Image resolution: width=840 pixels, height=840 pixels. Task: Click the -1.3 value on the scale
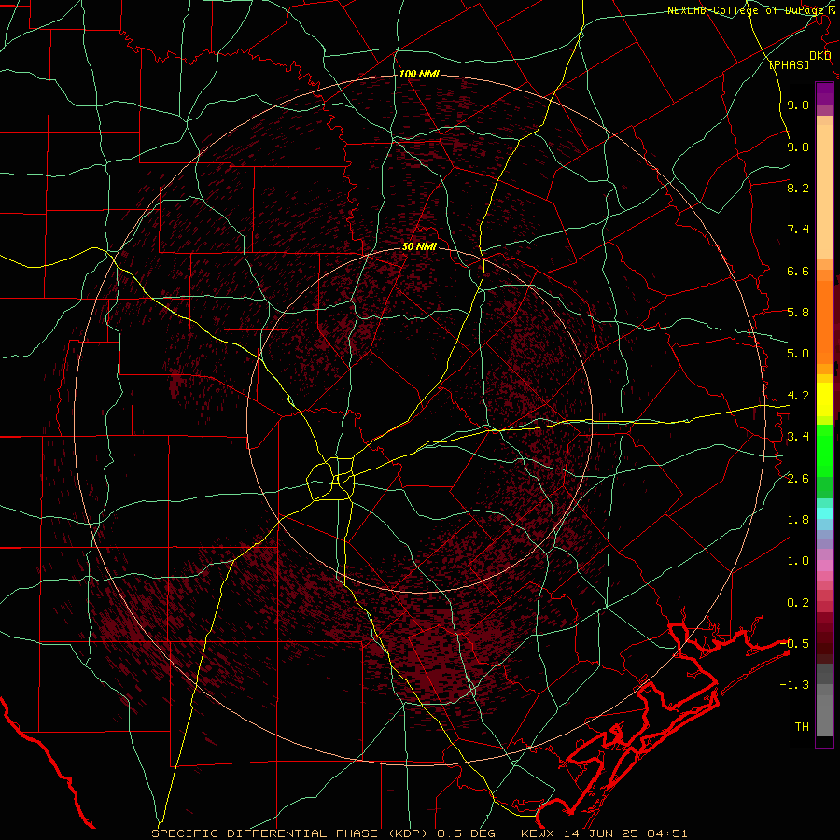coord(794,685)
